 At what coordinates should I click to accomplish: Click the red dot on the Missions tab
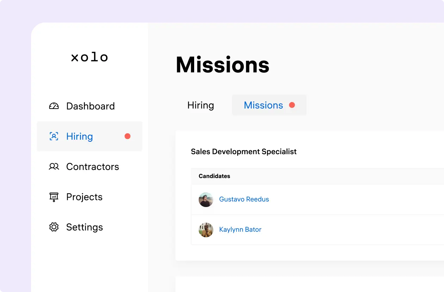pyautogui.click(x=292, y=105)
